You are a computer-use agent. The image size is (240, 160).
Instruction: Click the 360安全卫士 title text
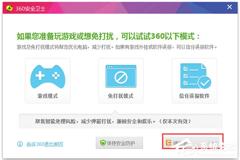click(30, 8)
